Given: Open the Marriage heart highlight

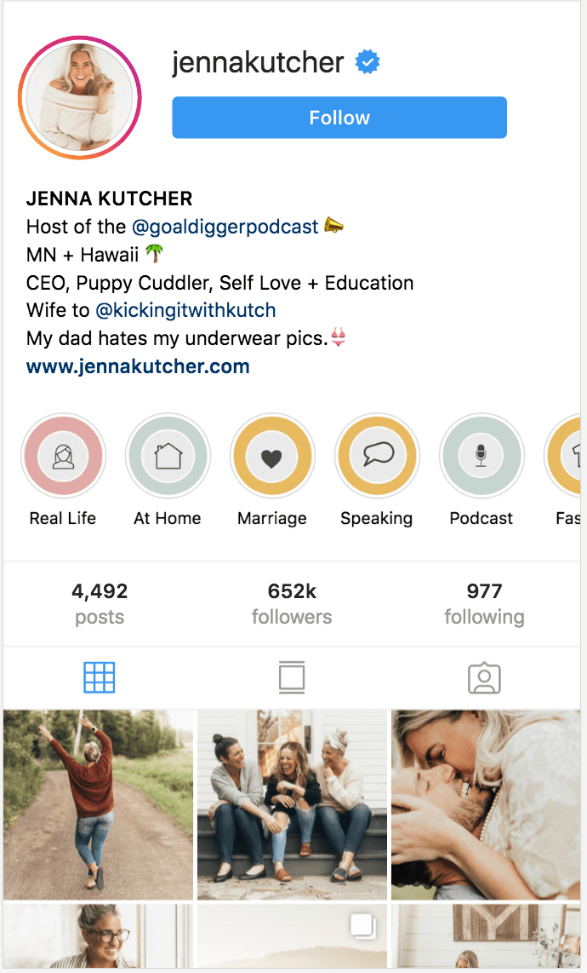Looking at the screenshot, I should tap(272, 456).
